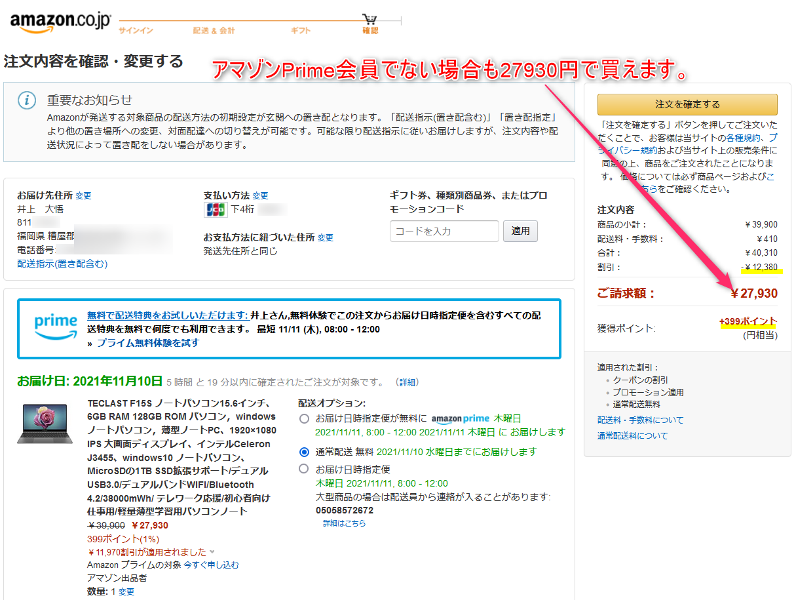796x600 pixels.
Task: Click the struck-through ¥39,900 product price
Action: pyautogui.click(x=106, y=525)
